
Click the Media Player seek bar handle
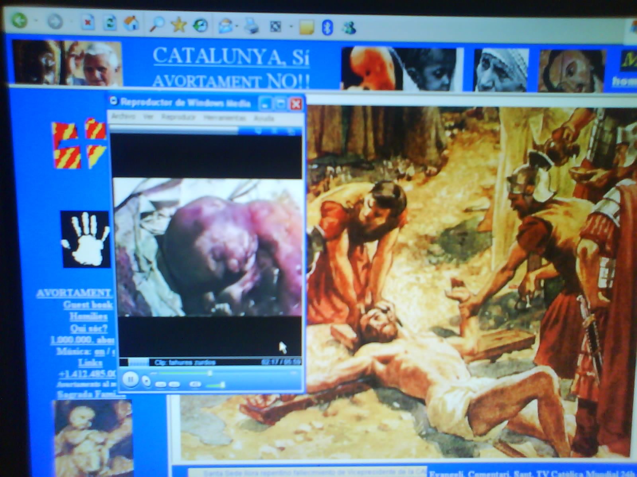coord(210,373)
